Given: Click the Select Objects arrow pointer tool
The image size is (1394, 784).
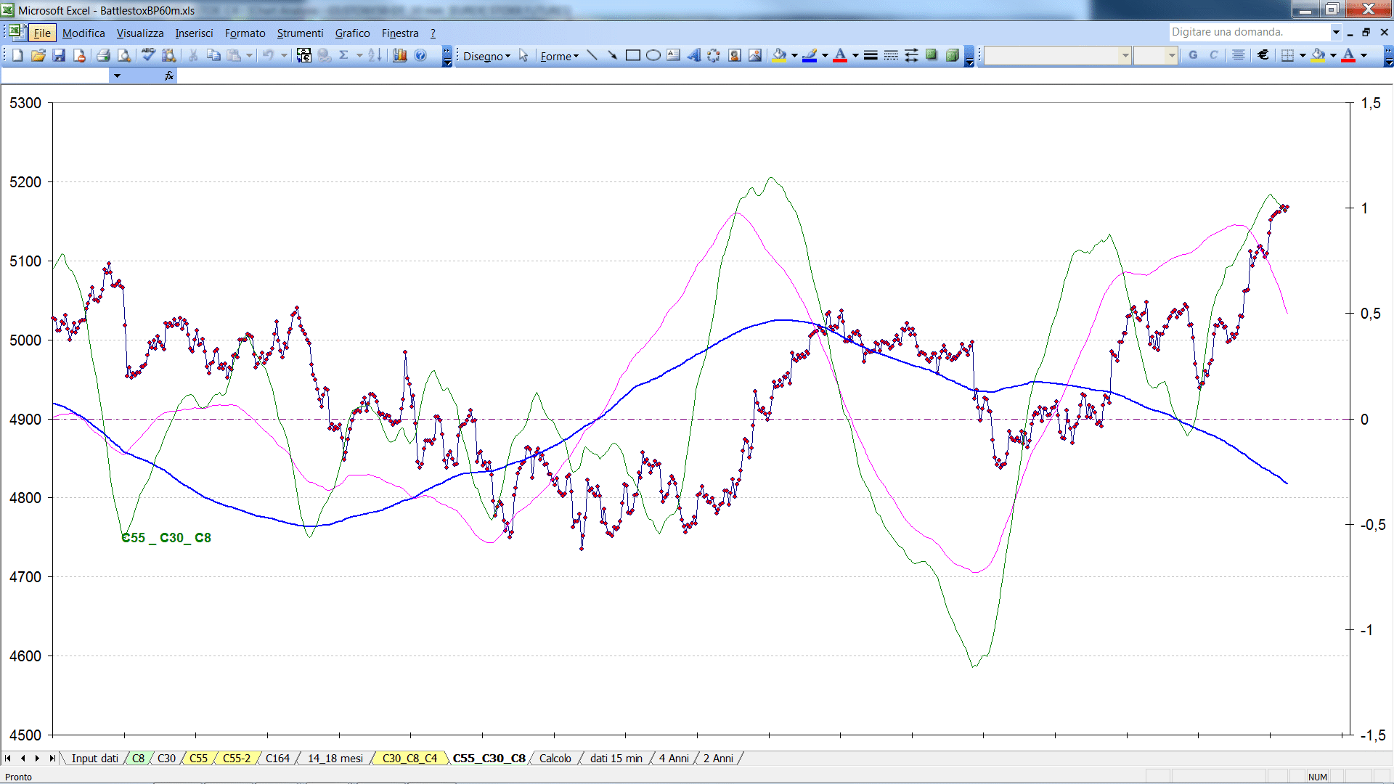Looking at the screenshot, I should coord(523,55).
